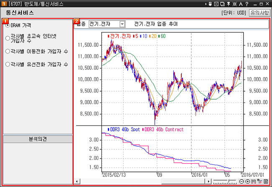
Task: Click the 2016/01 axis label
Action: (200, 175)
